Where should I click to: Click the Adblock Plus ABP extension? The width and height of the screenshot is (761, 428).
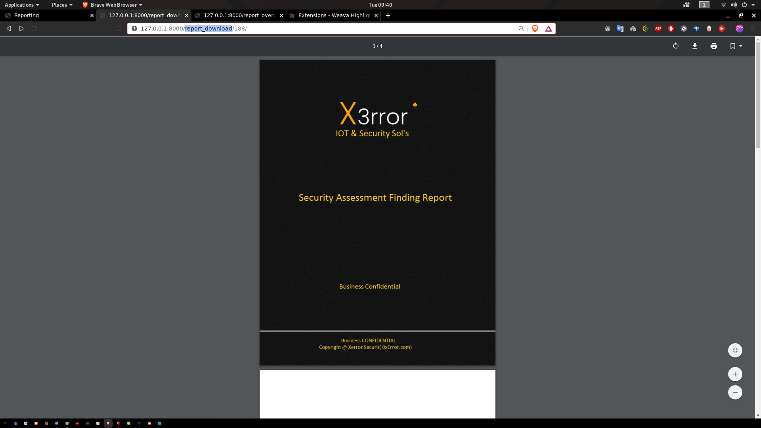coord(658,29)
